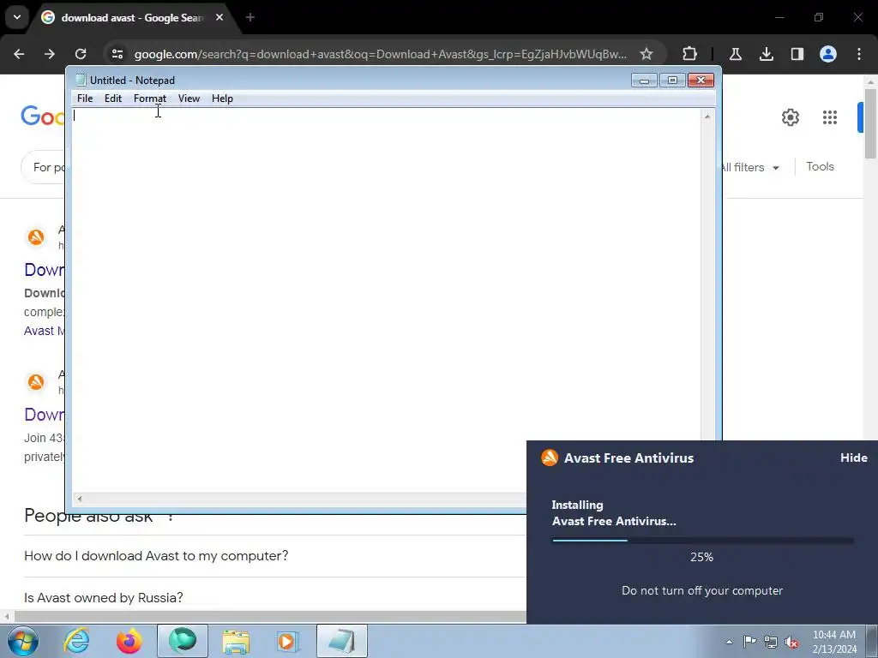878x658 pixels.
Task: Toggle Chrome side panel icon
Action: [x=797, y=54]
